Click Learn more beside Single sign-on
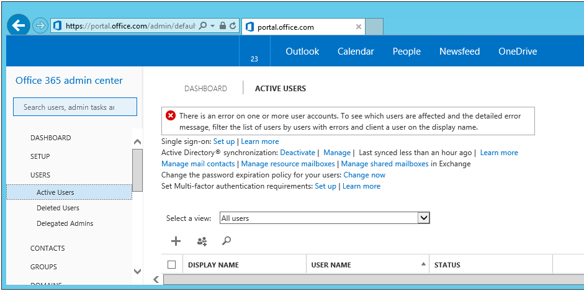 [260, 141]
